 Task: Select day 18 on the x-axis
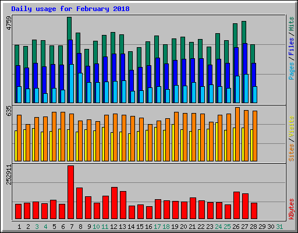point(166,227)
